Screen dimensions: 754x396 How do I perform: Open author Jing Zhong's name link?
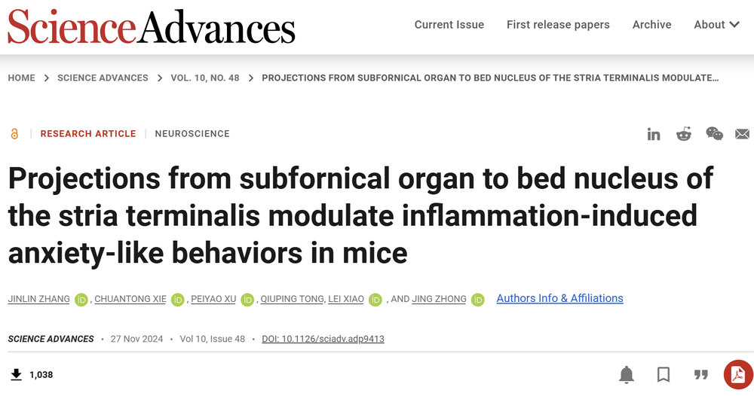click(x=439, y=299)
